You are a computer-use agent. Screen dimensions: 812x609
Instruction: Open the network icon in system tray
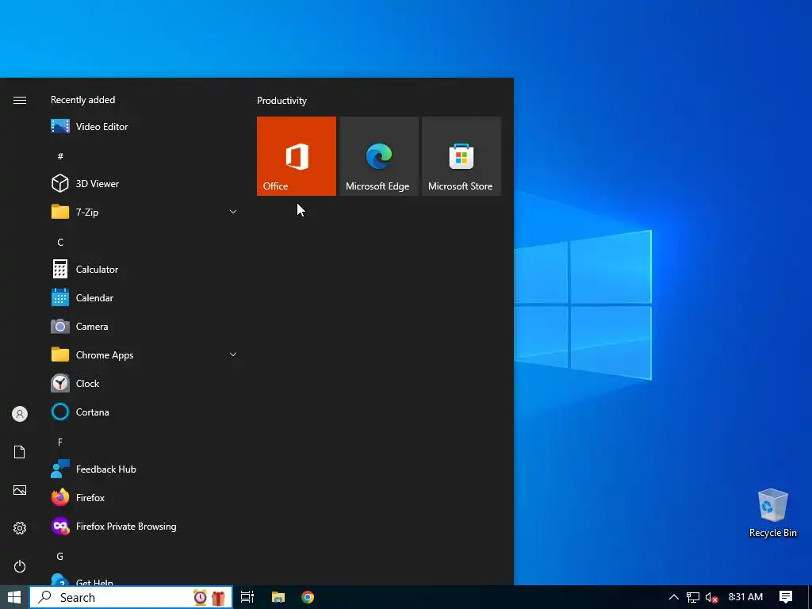[693, 597]
